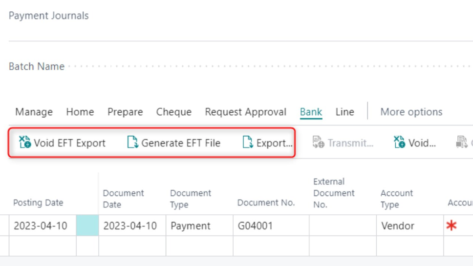Click the teal row selector cell
This screenshot has height=266, width=473.
coord(87,225)
